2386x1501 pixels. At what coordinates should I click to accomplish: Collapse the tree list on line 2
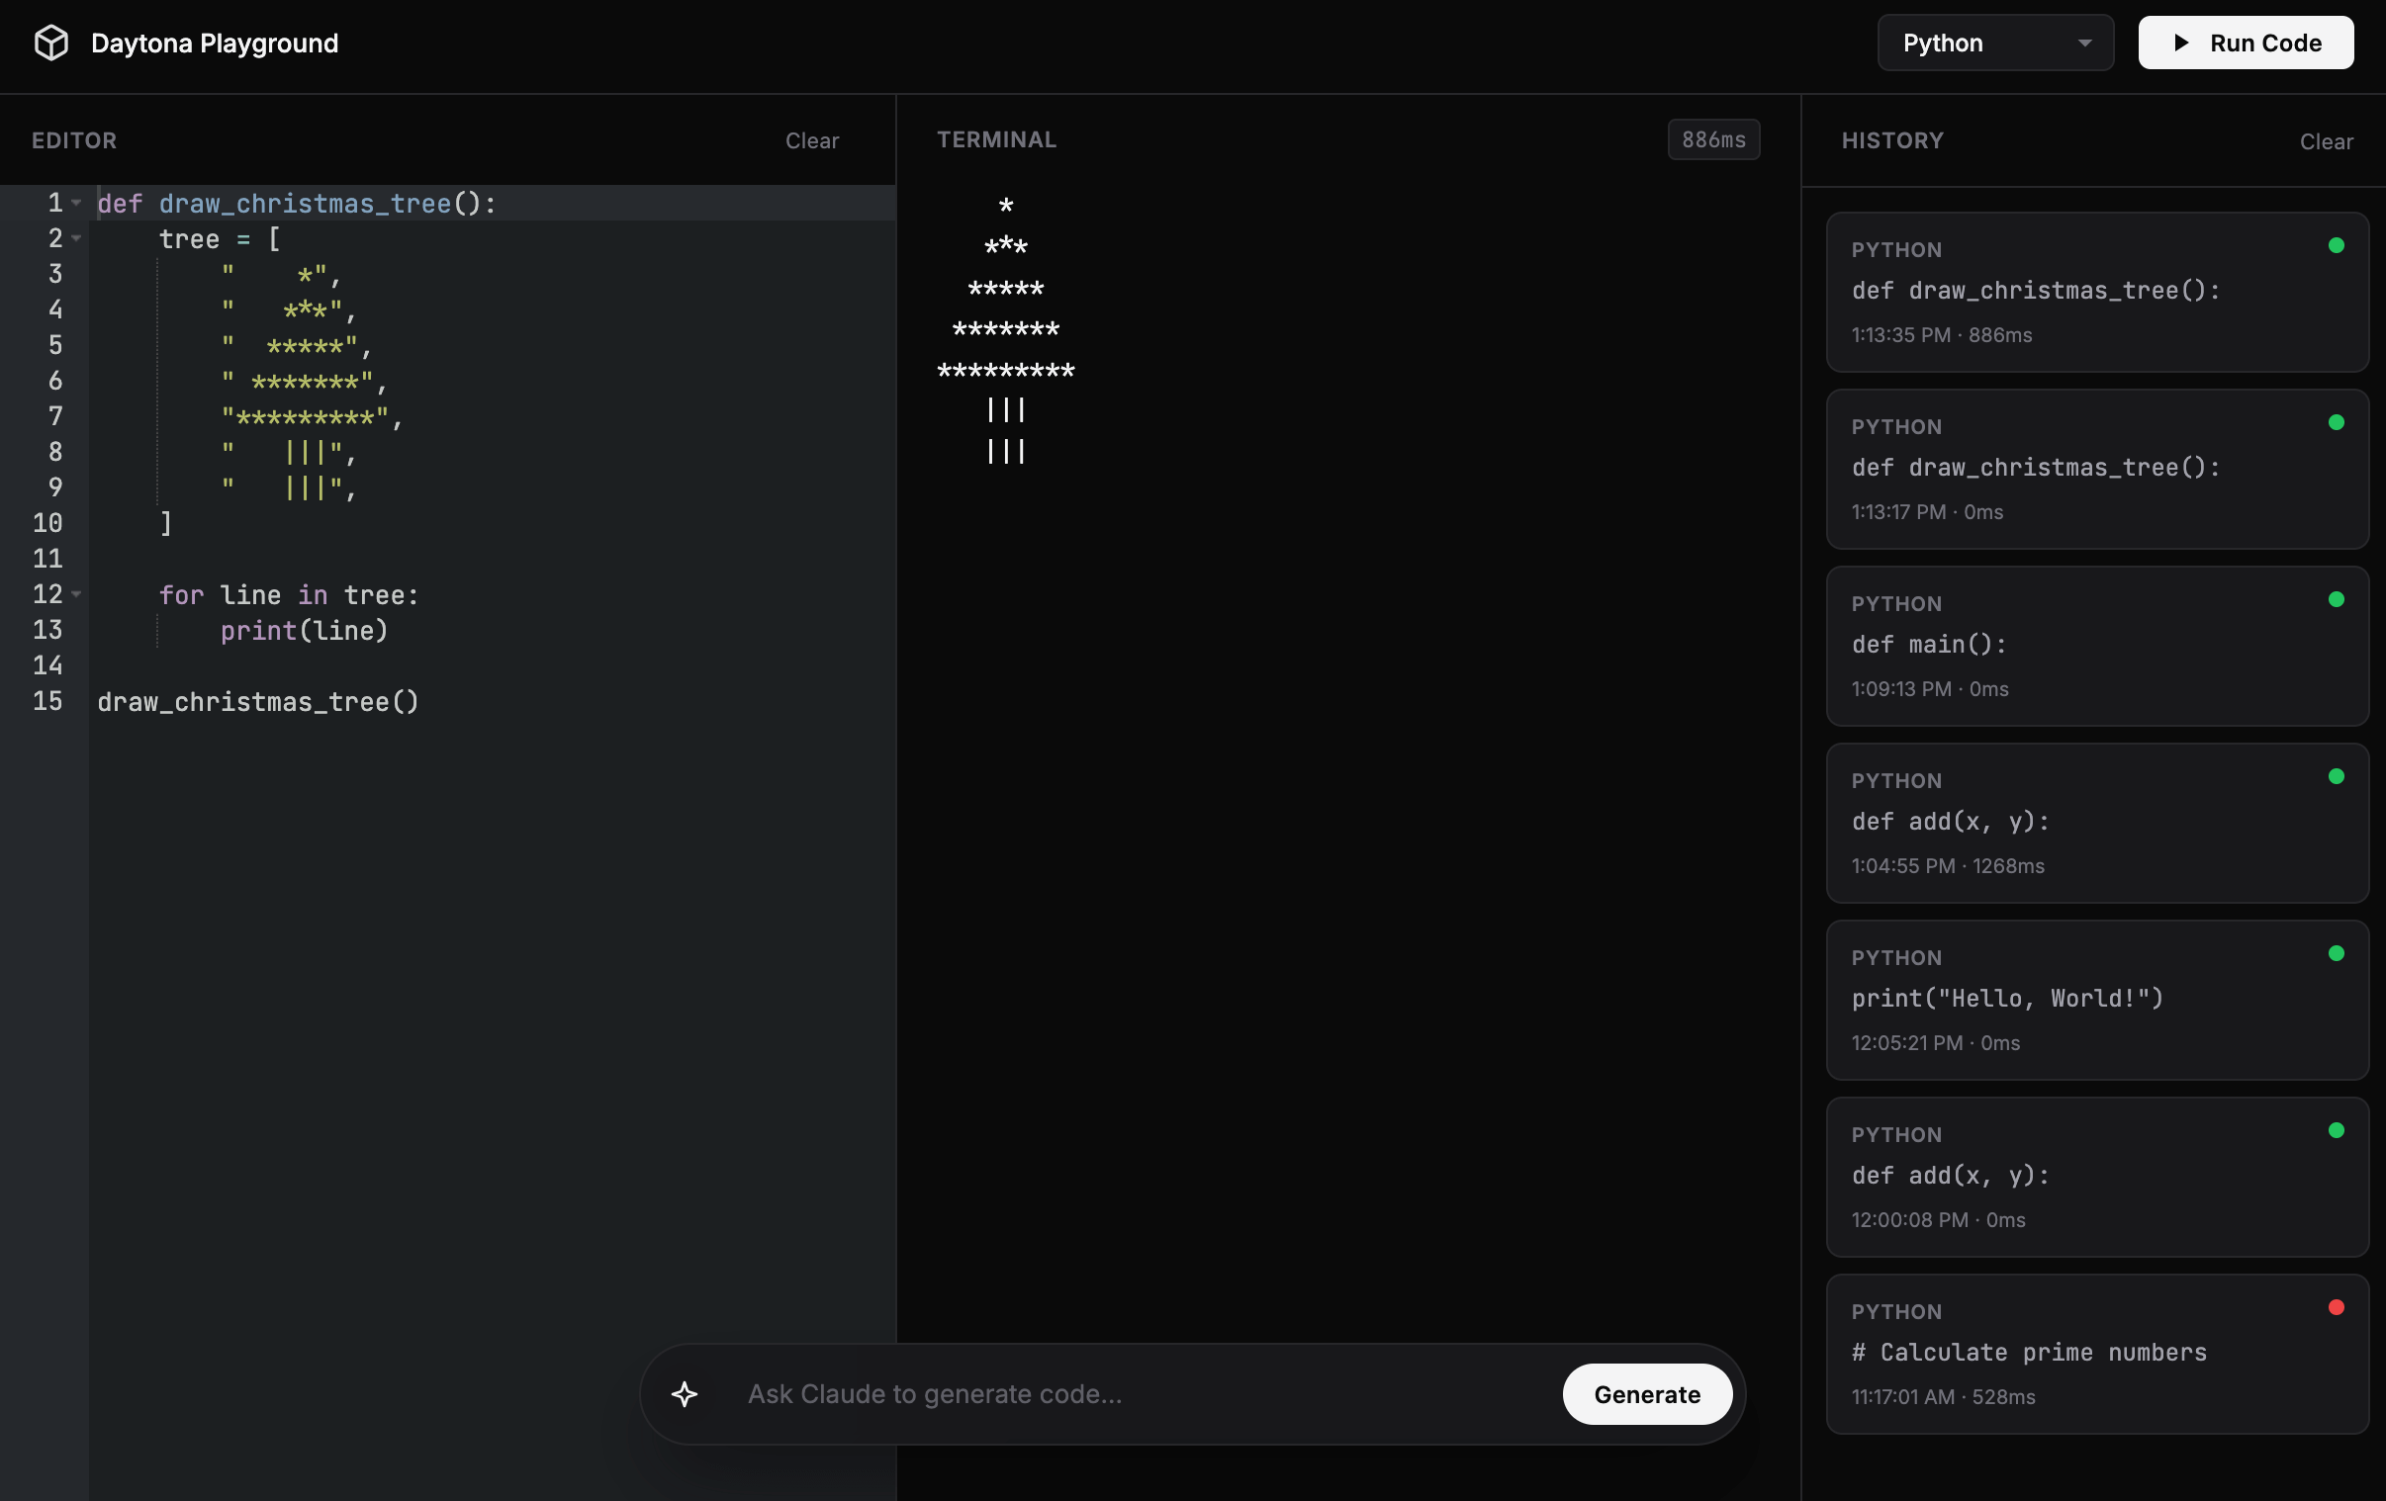(78, 237)
